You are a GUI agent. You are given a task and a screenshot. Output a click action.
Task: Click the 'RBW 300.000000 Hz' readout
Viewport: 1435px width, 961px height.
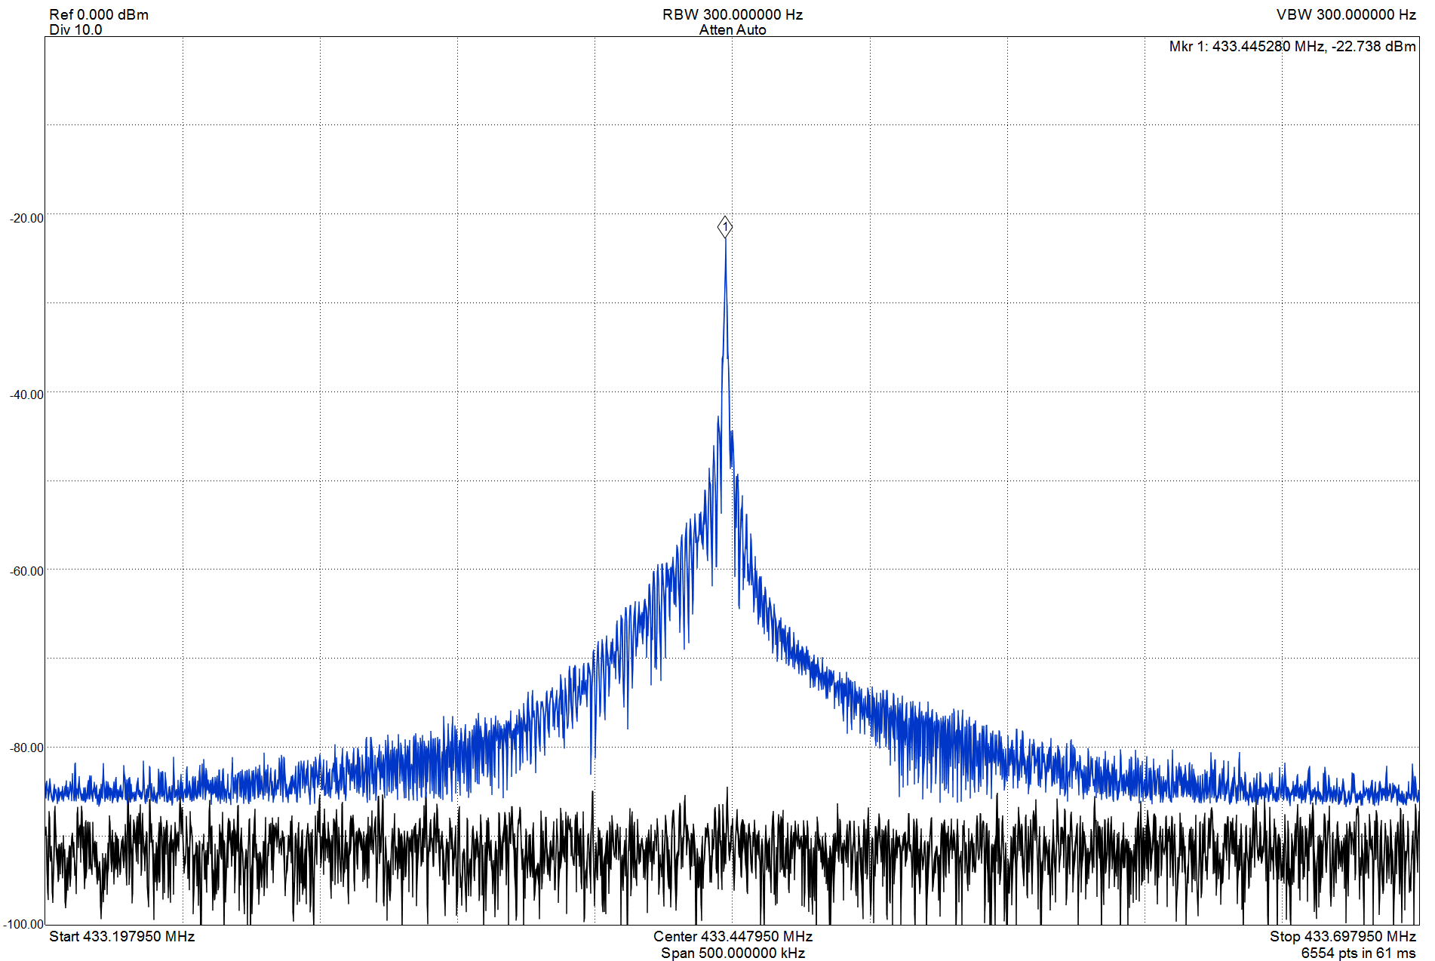[x=732, y=14]
